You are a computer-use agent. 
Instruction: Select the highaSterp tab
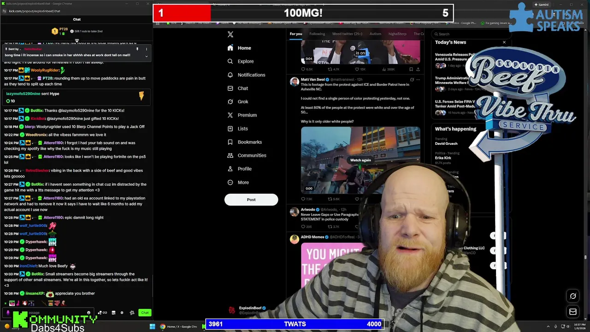397,34
